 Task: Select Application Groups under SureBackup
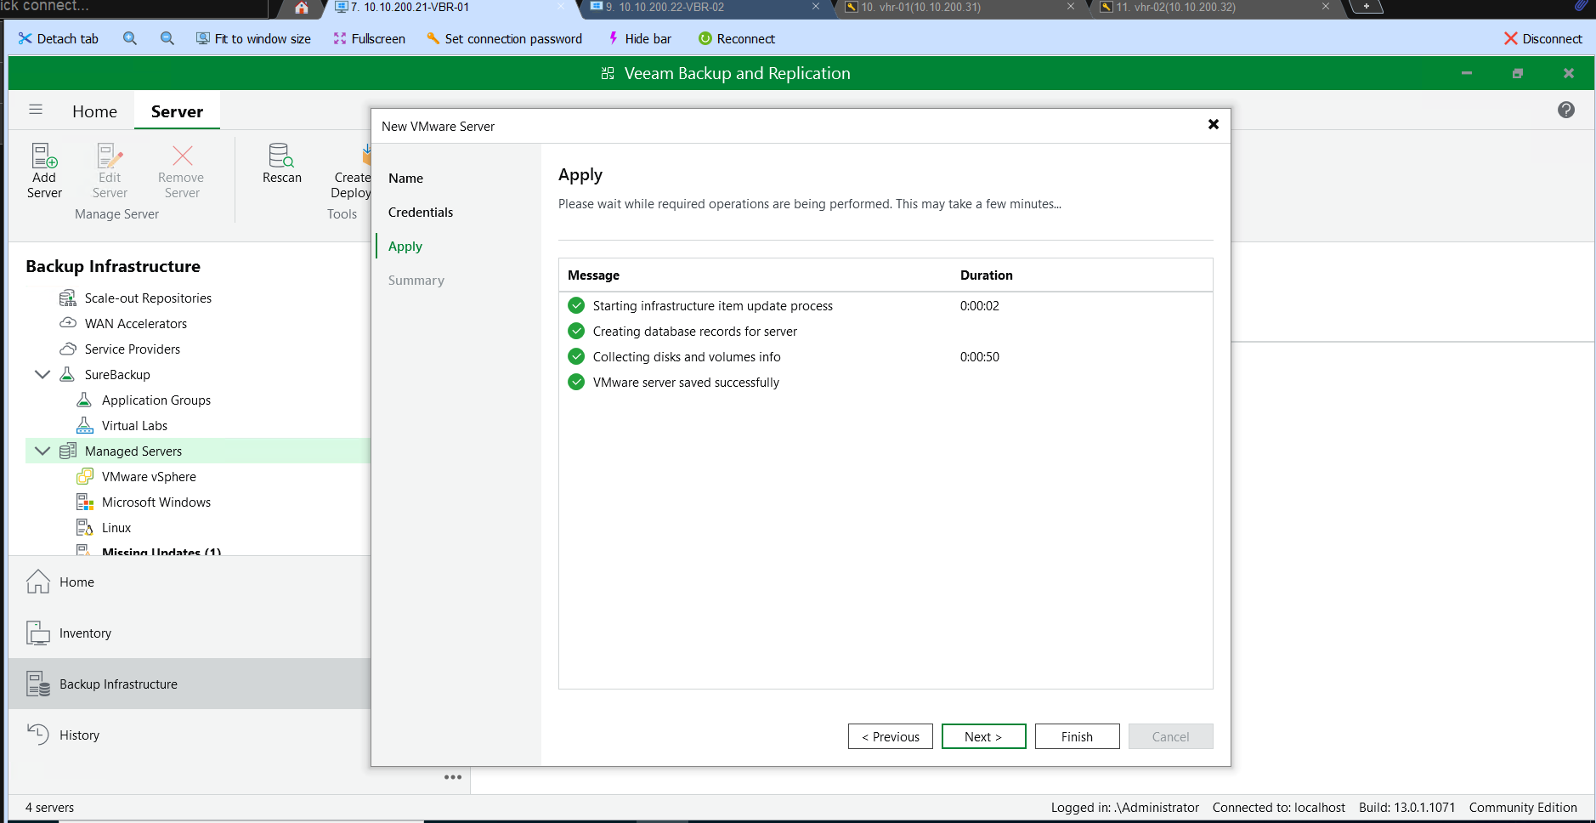[x=156, y=400]
